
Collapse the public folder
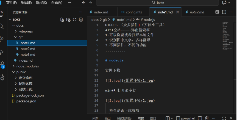pos(13,72)
